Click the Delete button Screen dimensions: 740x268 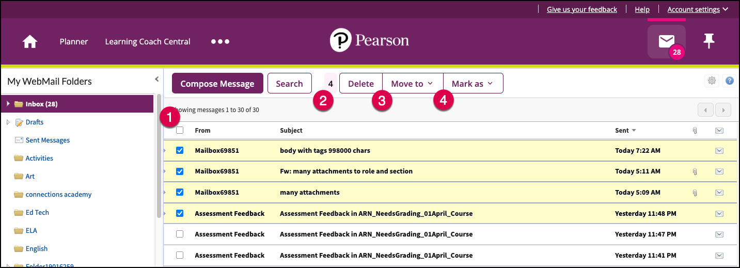[361, 84]
